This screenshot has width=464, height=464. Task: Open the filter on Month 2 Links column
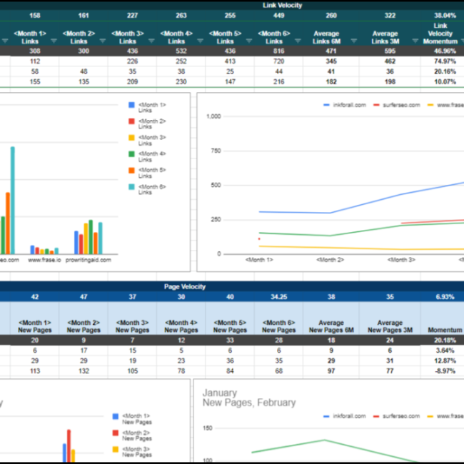(x=102, y=41)
